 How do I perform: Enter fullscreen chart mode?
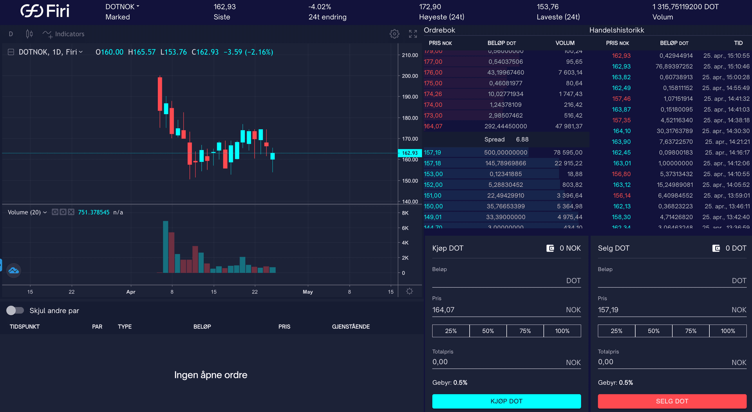(x=413, y=34)
